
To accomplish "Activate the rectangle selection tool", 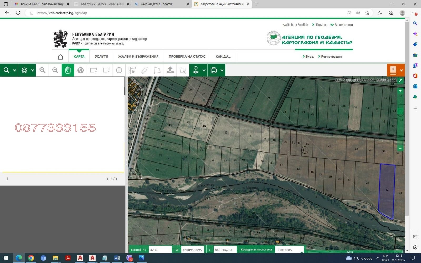I will pos(183,70).
